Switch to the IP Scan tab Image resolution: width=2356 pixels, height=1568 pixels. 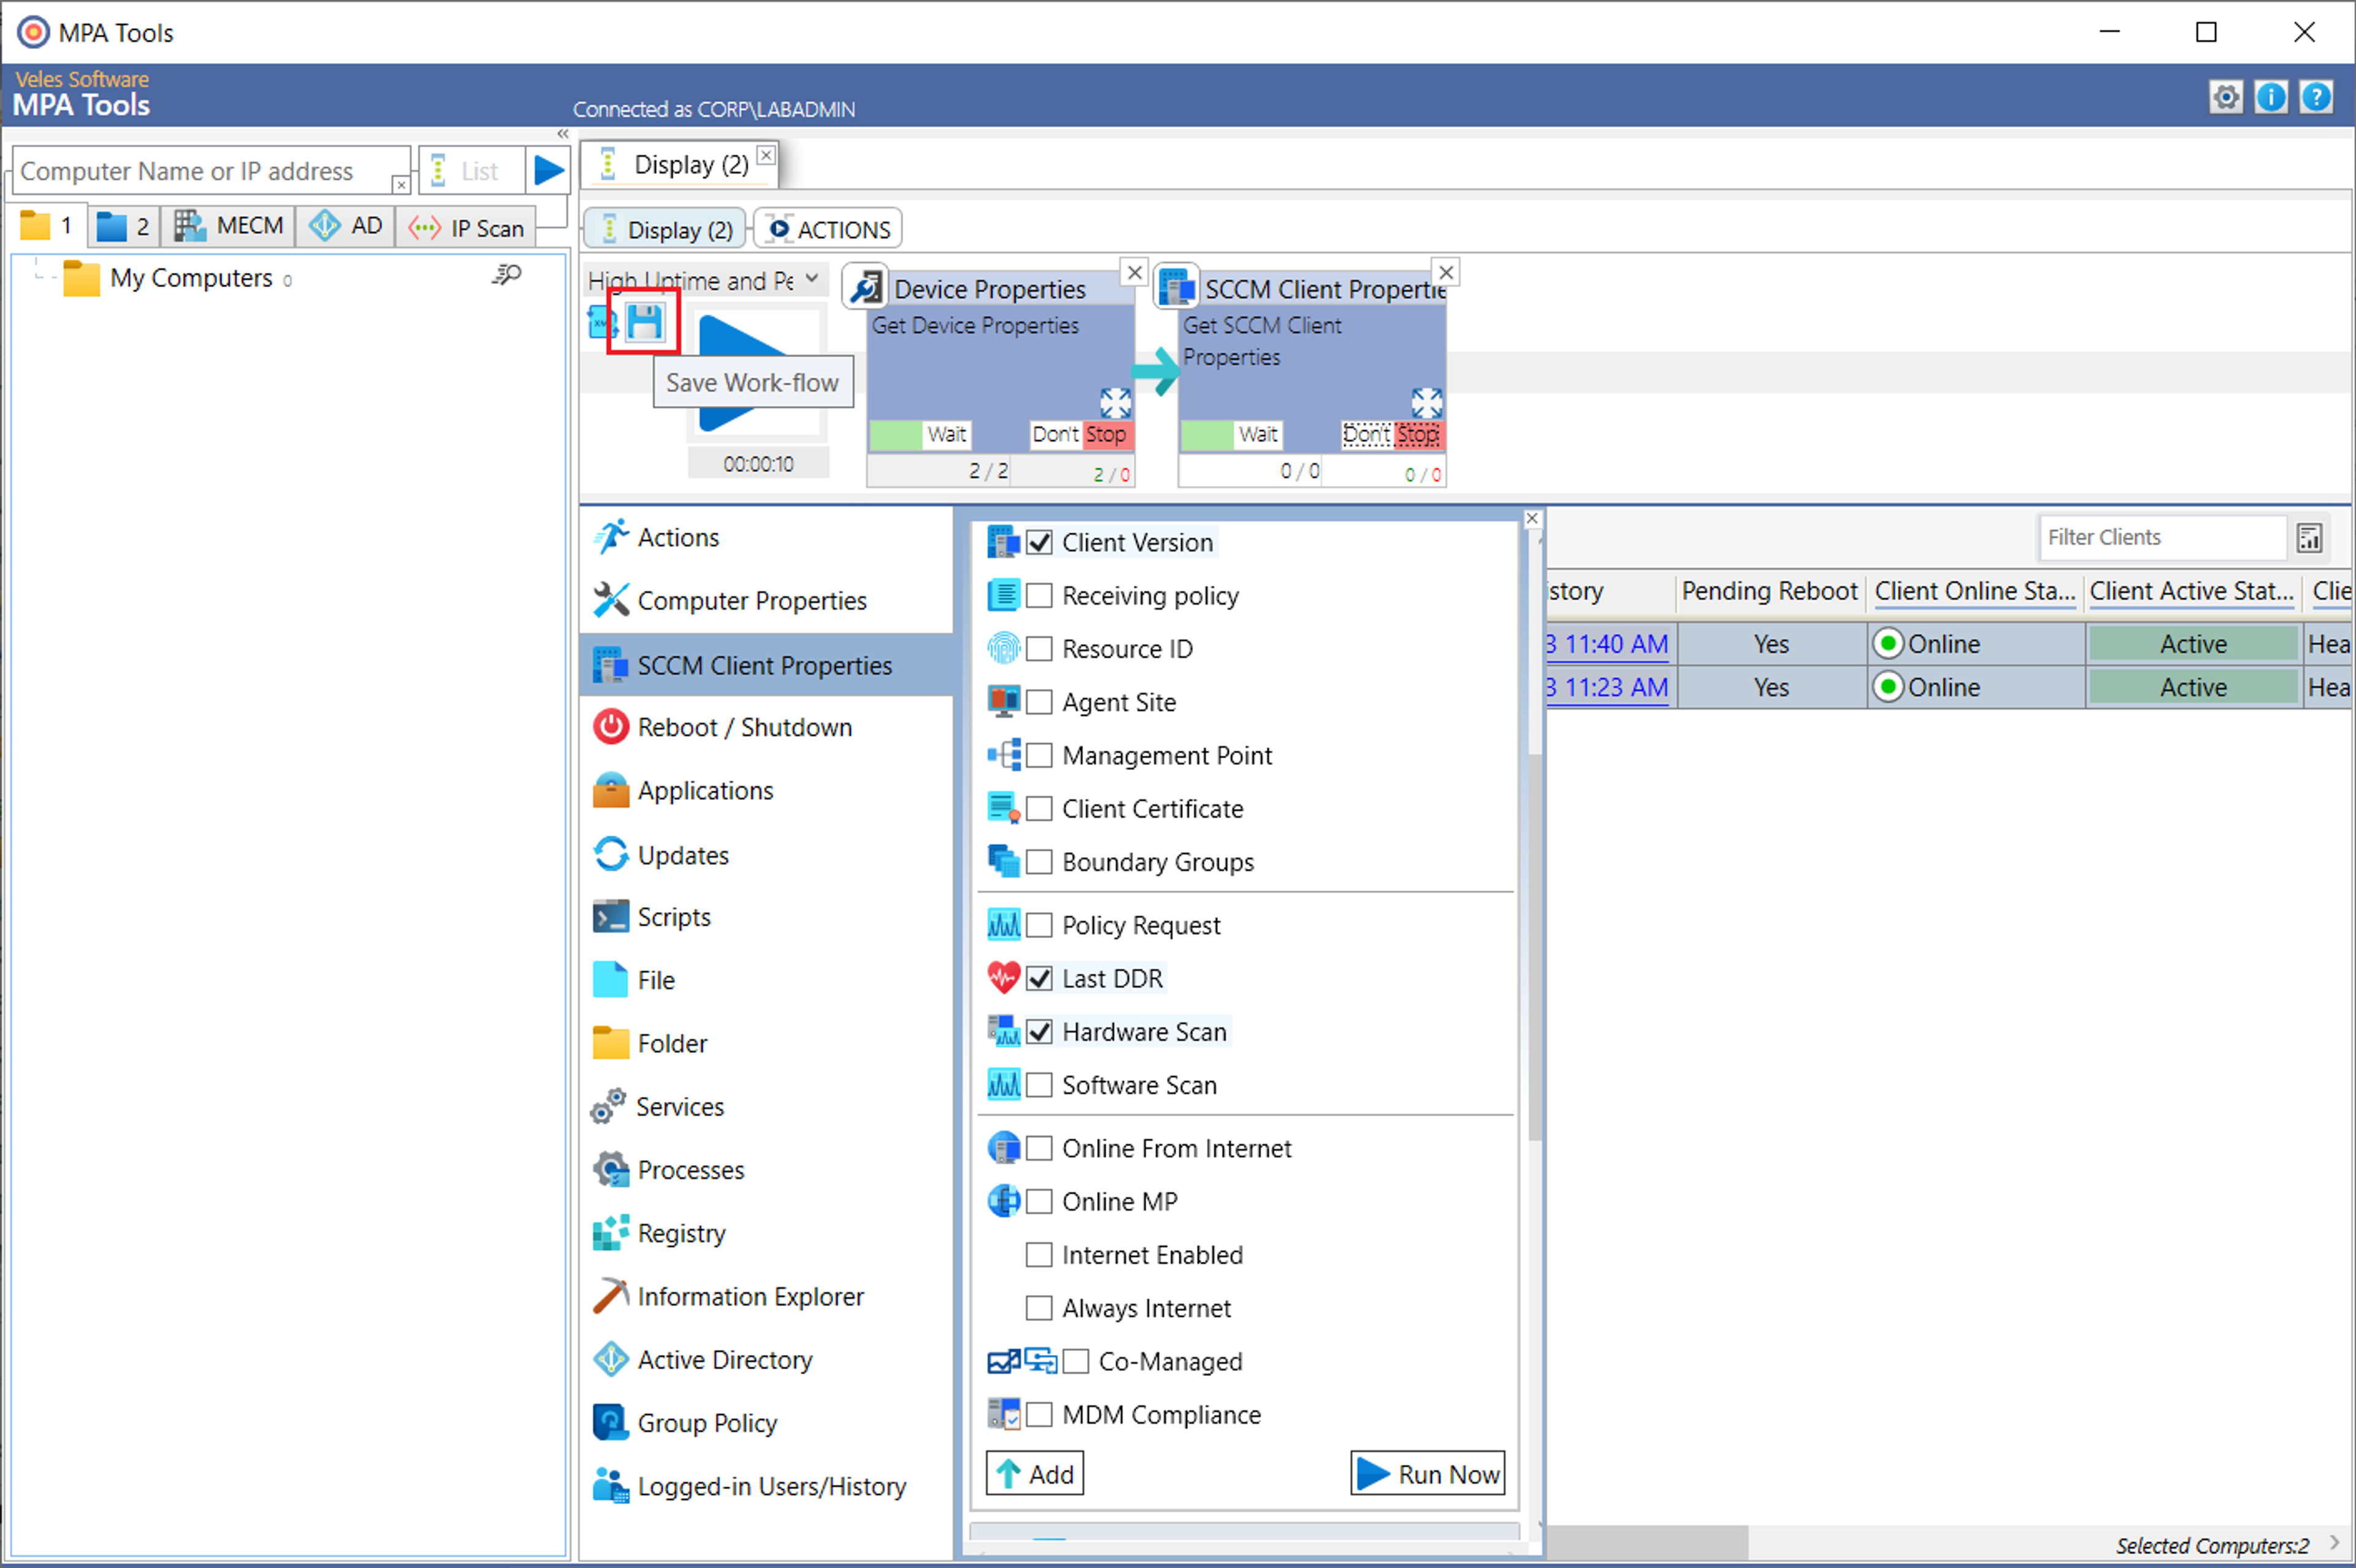click(x=467, y=227)
